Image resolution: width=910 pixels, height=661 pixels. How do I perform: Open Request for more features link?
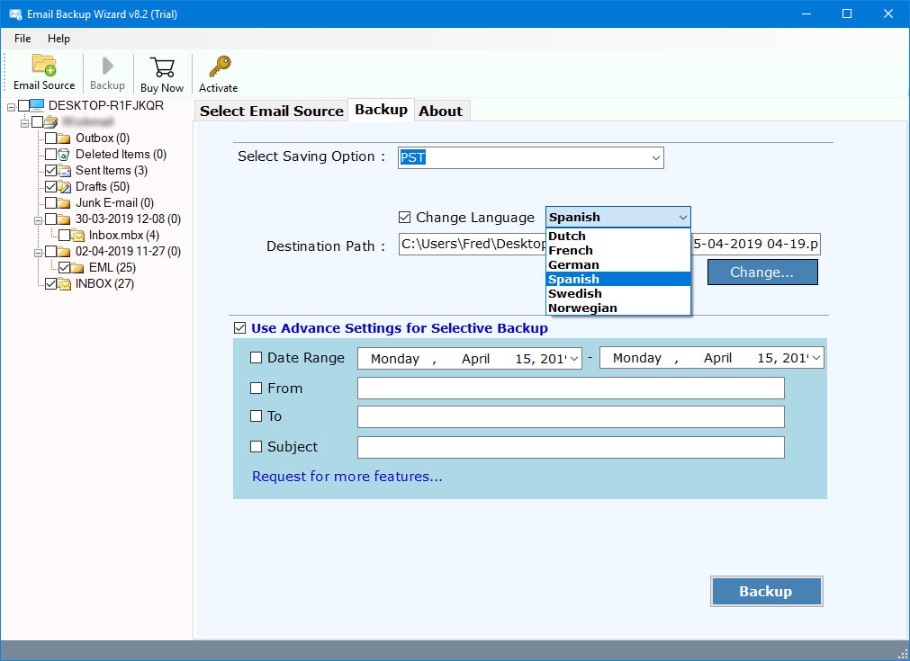(x=347, y=477)
